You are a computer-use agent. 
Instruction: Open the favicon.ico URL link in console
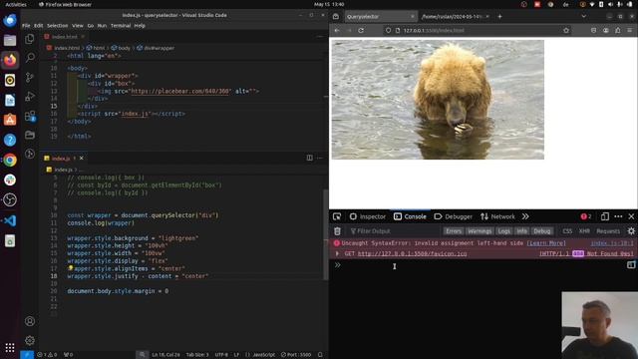(412, 253)
